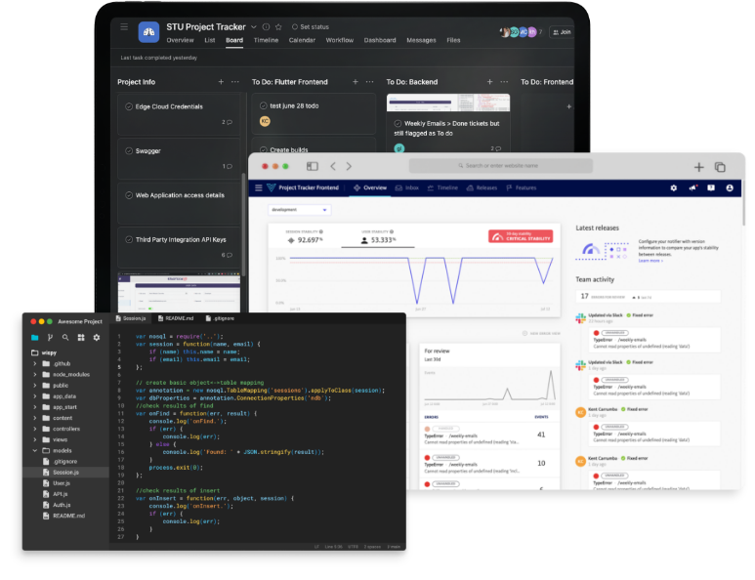
Task: Mark Swagger task as complete
Action: pyautogui.click(x=129, y=150)
